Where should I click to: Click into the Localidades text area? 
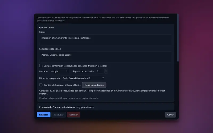(x=105, y=57)
